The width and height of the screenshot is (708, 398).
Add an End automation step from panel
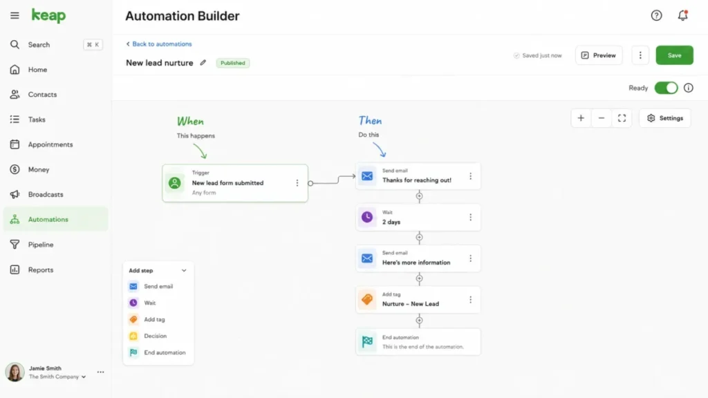pyautogui.click(x=158, y=352)
